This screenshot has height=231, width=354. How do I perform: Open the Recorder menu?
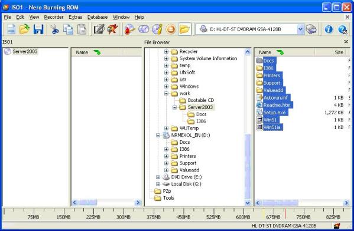tap(54, 17)
